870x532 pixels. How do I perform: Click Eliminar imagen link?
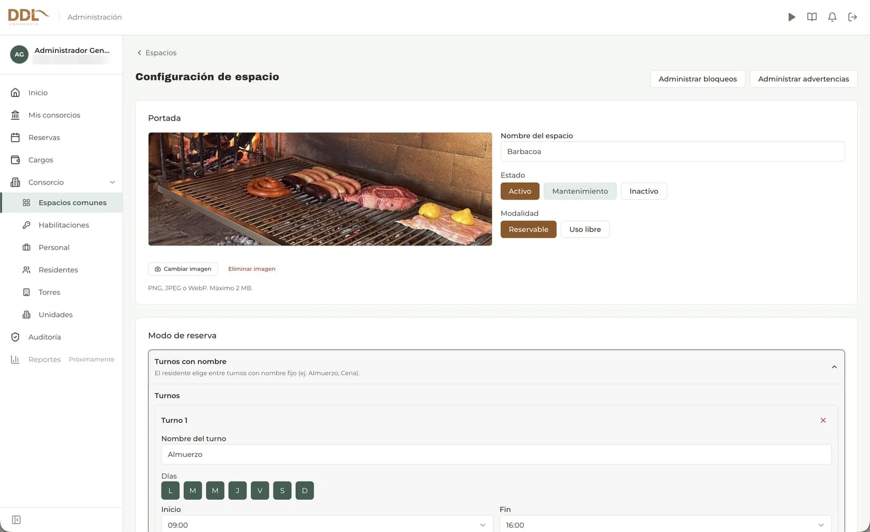[252, 269]
